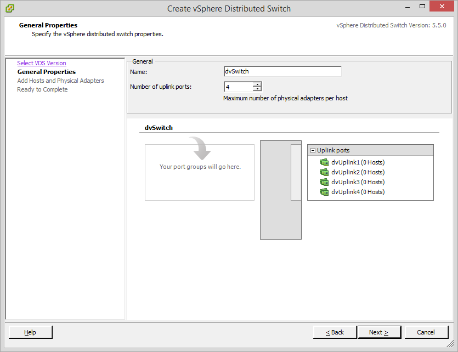Click the Name text field
This screenshot has height=352, width=458.
pos(282,71)
